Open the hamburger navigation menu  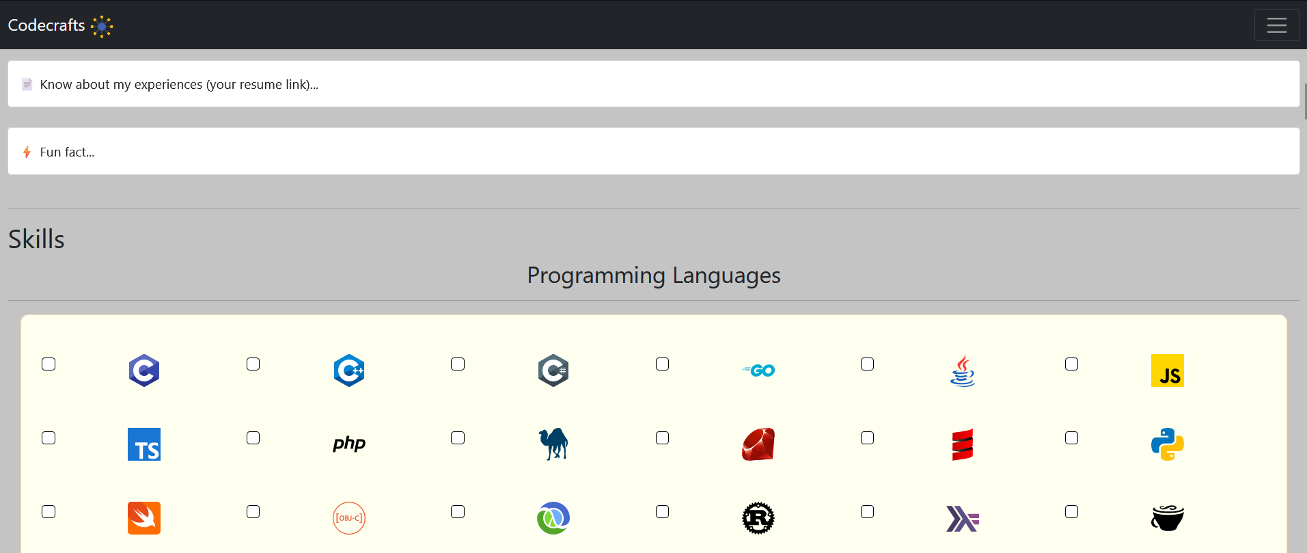1277,25
